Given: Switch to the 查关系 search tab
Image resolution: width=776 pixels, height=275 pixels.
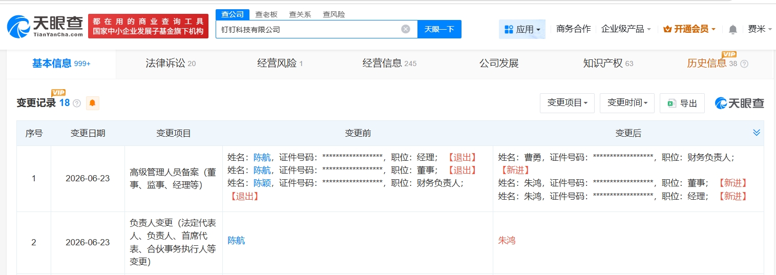Looking at the screenshot, I should tap(300, 14).
